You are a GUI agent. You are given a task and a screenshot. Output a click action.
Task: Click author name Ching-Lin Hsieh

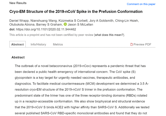[127, 21]
